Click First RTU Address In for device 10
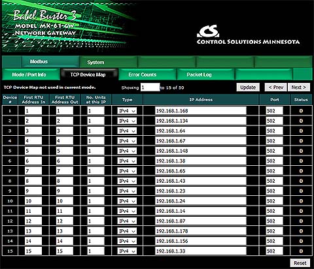 [33, 201]
